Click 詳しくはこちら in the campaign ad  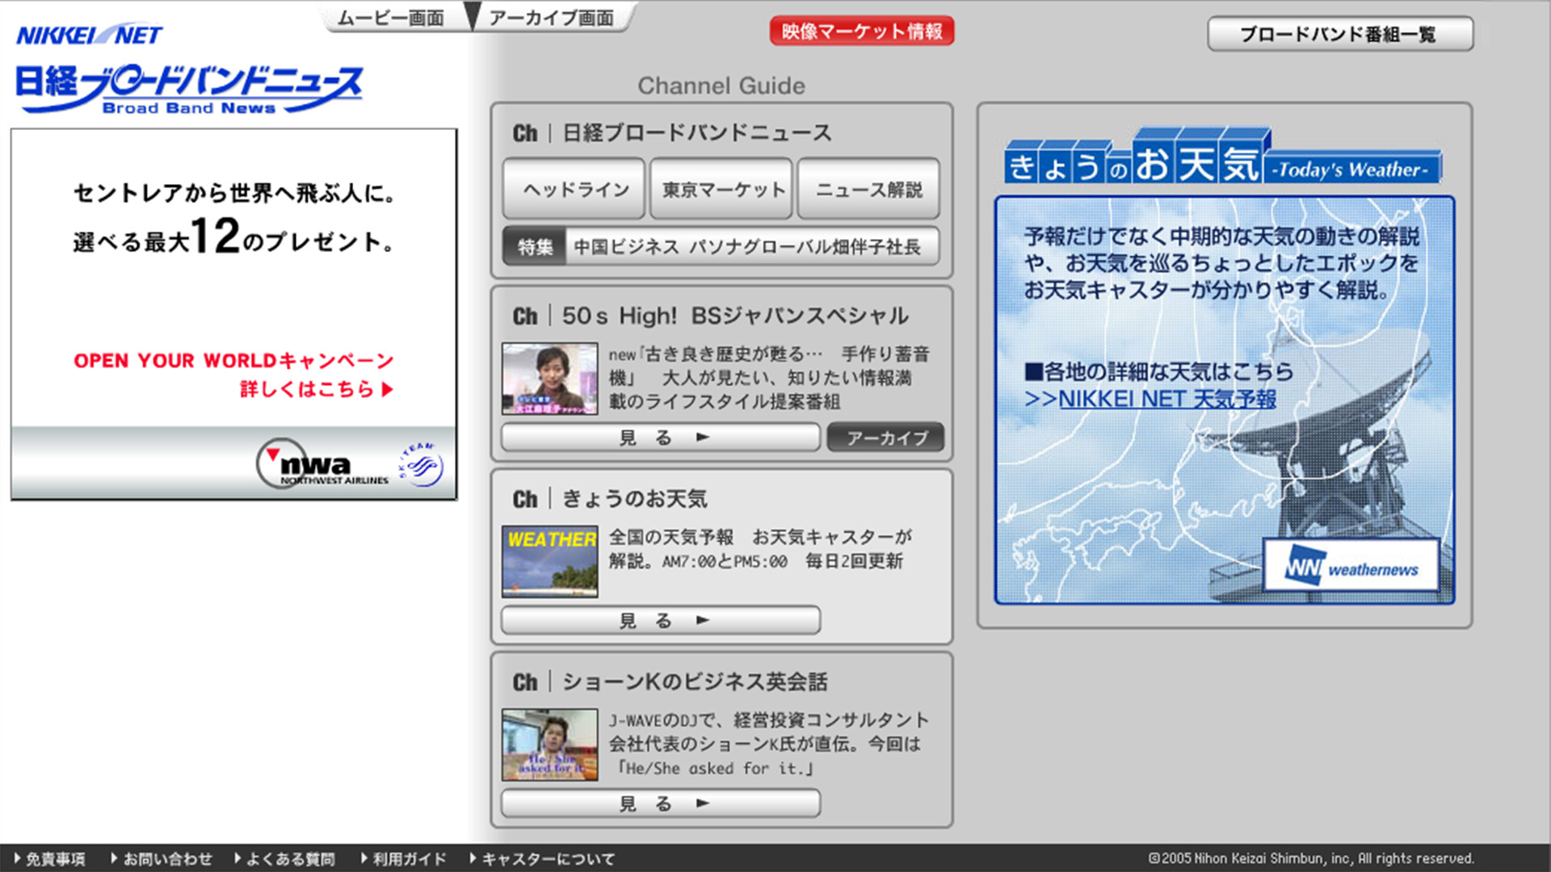click(316, 389)
